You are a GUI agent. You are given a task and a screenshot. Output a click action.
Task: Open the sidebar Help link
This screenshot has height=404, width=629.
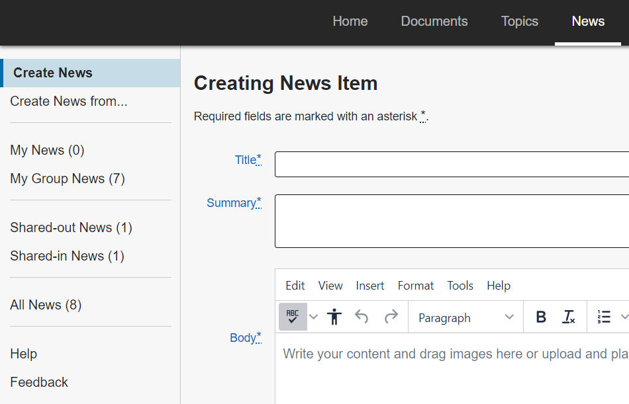pos(24,354)
